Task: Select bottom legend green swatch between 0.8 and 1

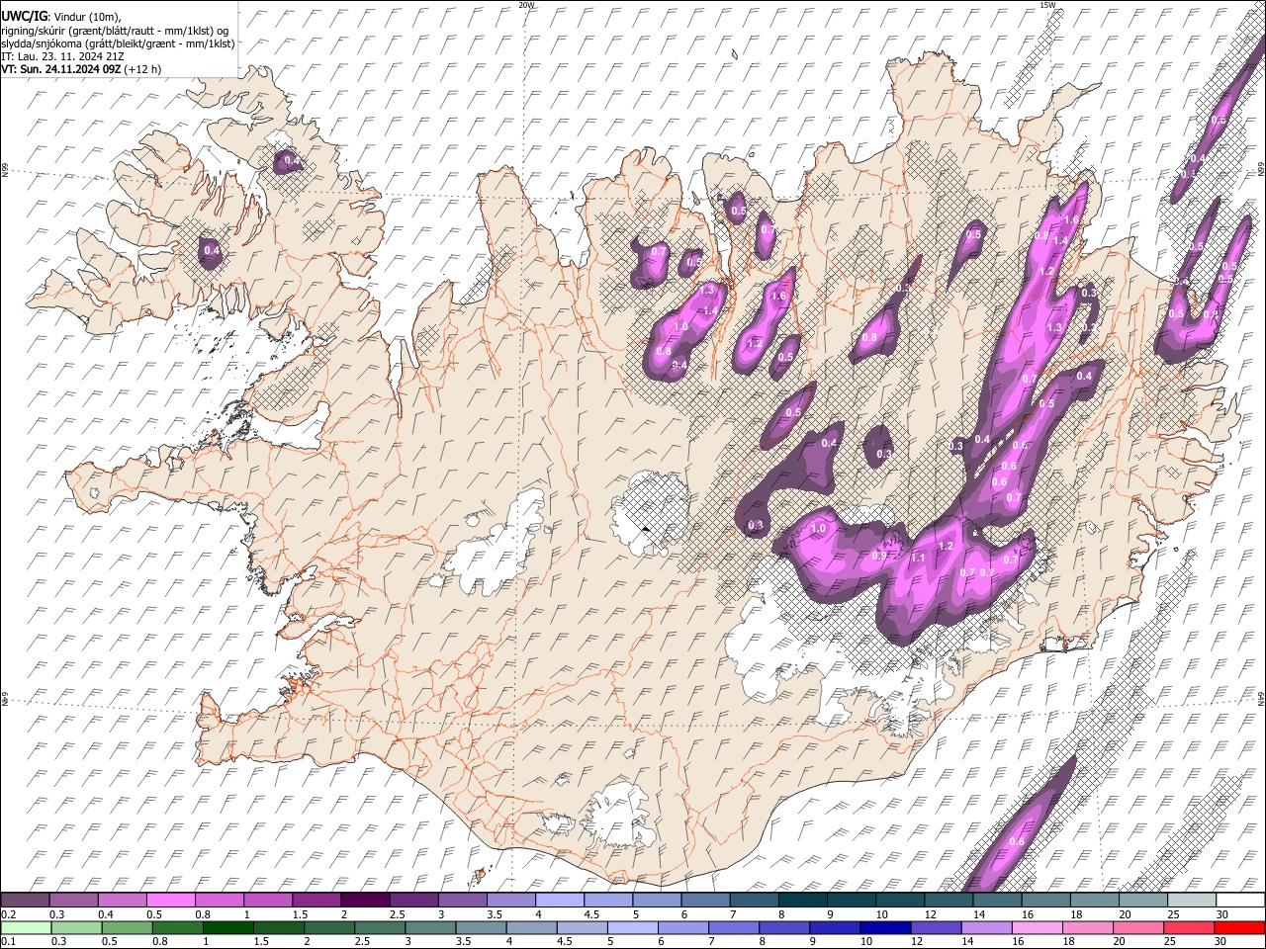Action: 177,927
